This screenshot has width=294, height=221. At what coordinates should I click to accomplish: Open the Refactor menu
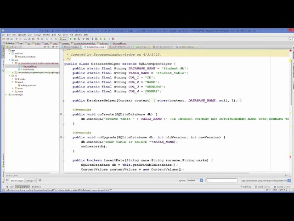point(46,35)
